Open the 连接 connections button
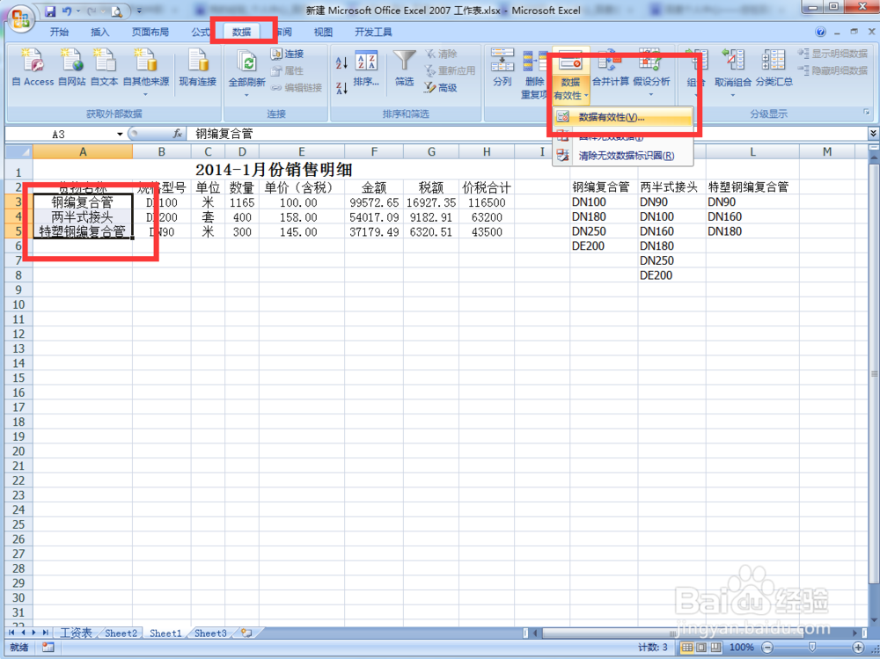880x659 pixels. 288,54
